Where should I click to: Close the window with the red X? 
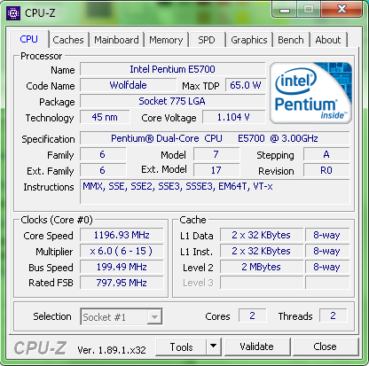pyautogui.click(x=342, y=10)
